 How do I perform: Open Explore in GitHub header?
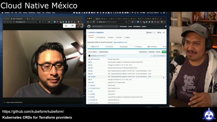[x=144, y=26]
